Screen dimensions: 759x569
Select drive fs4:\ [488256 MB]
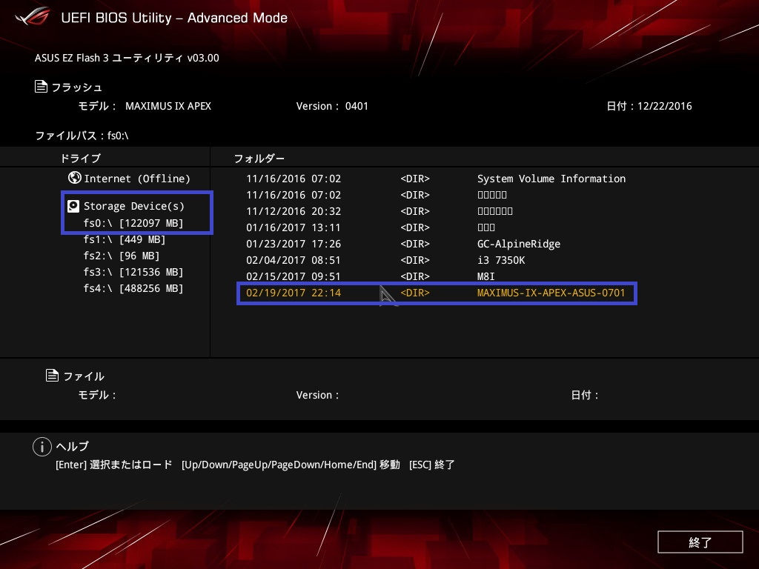(133, 288)
